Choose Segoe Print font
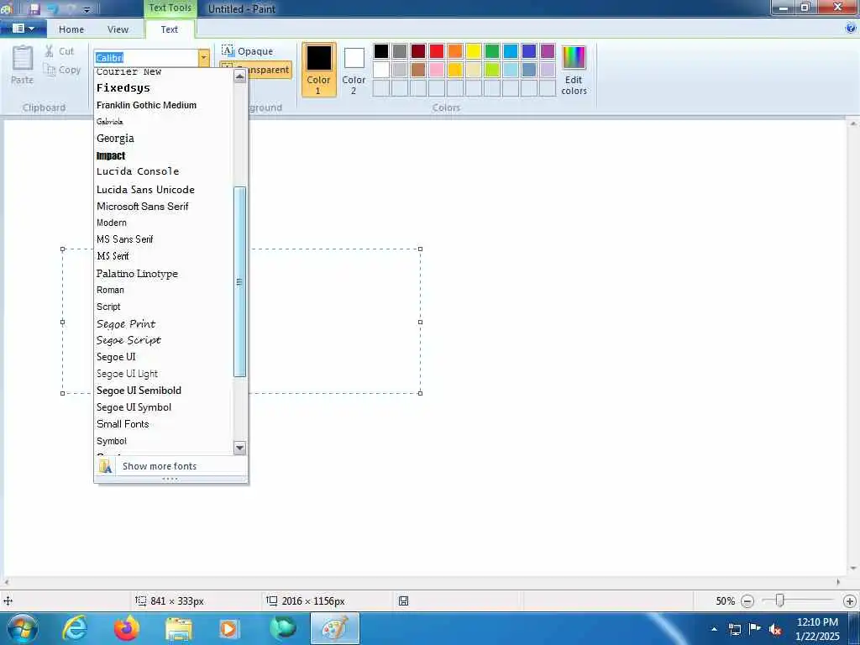Viewport: 860px width, 645px height. click(x=164, y=323)
